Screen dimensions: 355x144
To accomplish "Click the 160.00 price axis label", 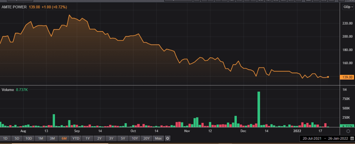I will coord(348,63).
